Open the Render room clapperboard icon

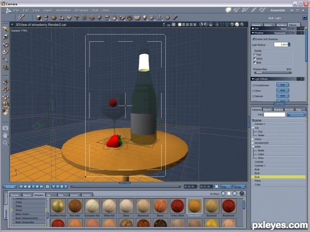pos(262,10)
